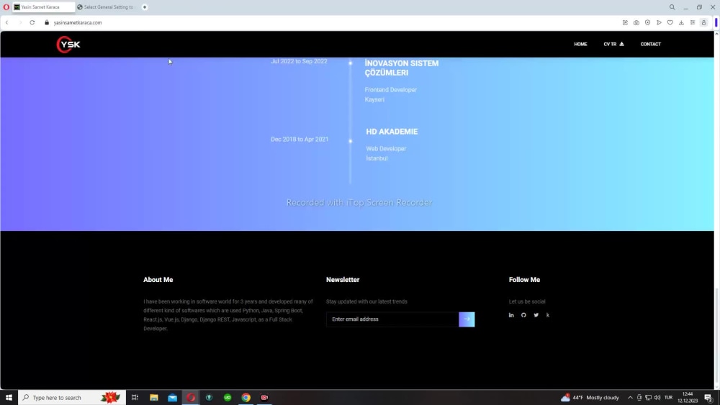The width and height of the screenshot is (720, 405).
Task: Click the Opera icon on taskbar
Action: click(x=191, y=398)
